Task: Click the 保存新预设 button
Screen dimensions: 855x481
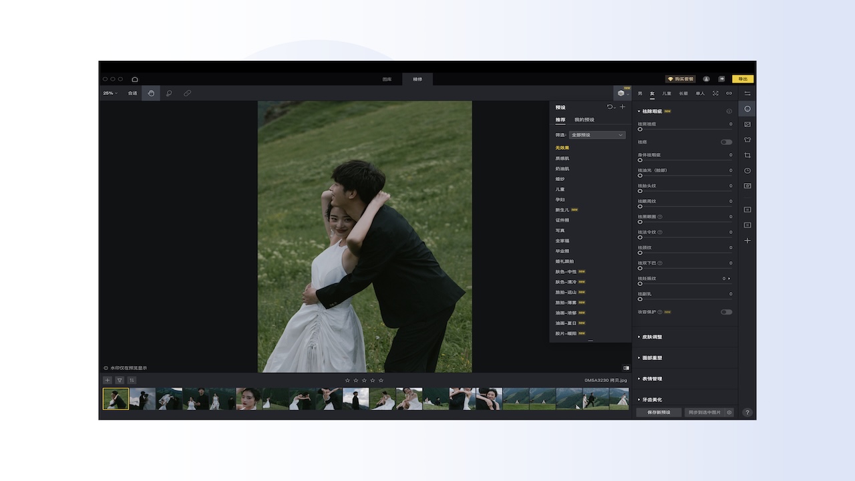Action: pos(658,412)
